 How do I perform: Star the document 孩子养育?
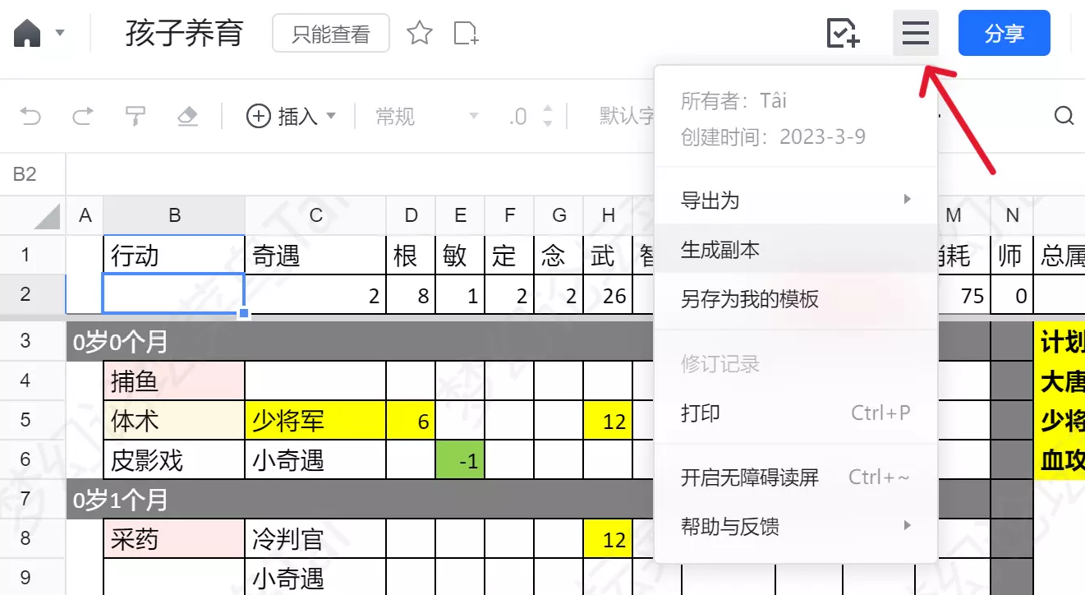[x=420, y=33]
